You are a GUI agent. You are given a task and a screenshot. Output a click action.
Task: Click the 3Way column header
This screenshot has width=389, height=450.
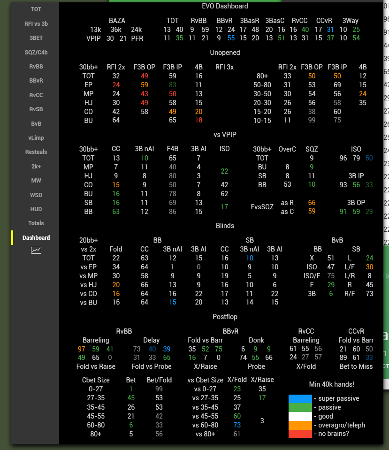350,21
